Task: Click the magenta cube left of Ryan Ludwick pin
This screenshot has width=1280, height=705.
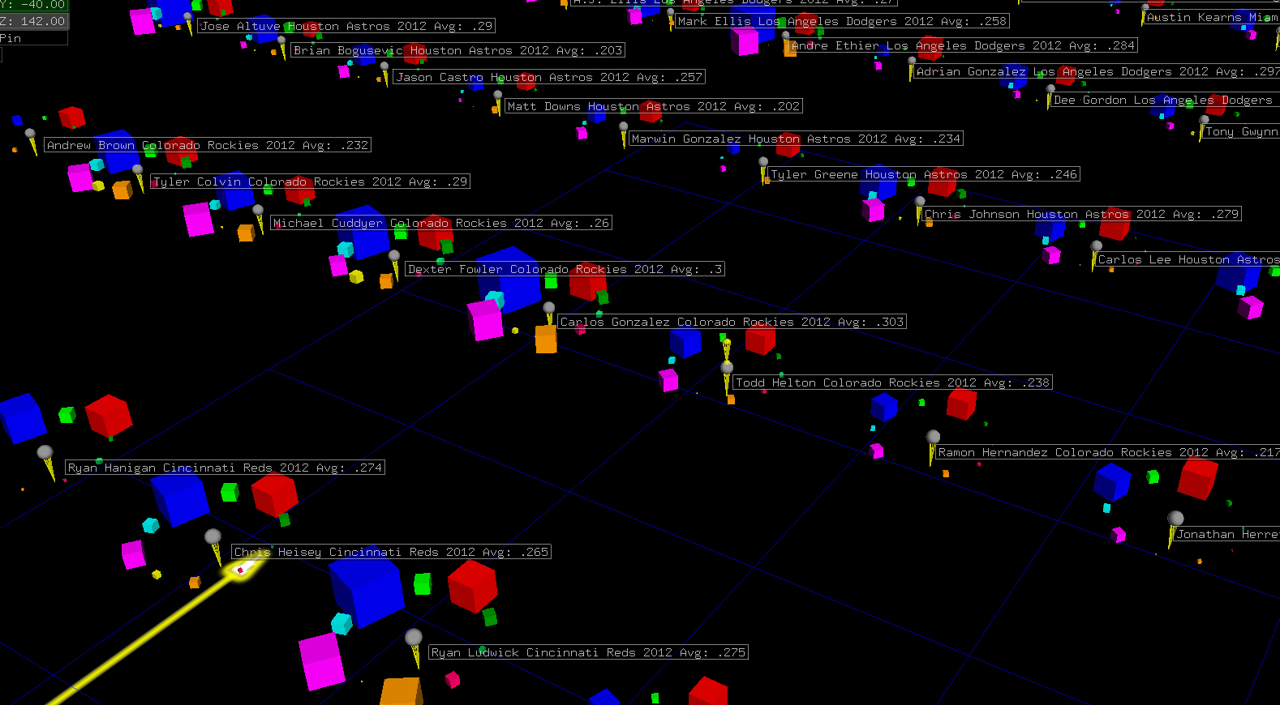Action: [321, 660]
